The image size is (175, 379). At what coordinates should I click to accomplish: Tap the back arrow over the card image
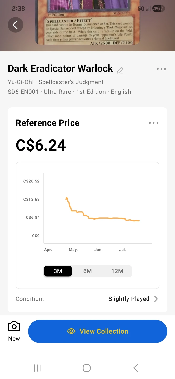(16, 25)
